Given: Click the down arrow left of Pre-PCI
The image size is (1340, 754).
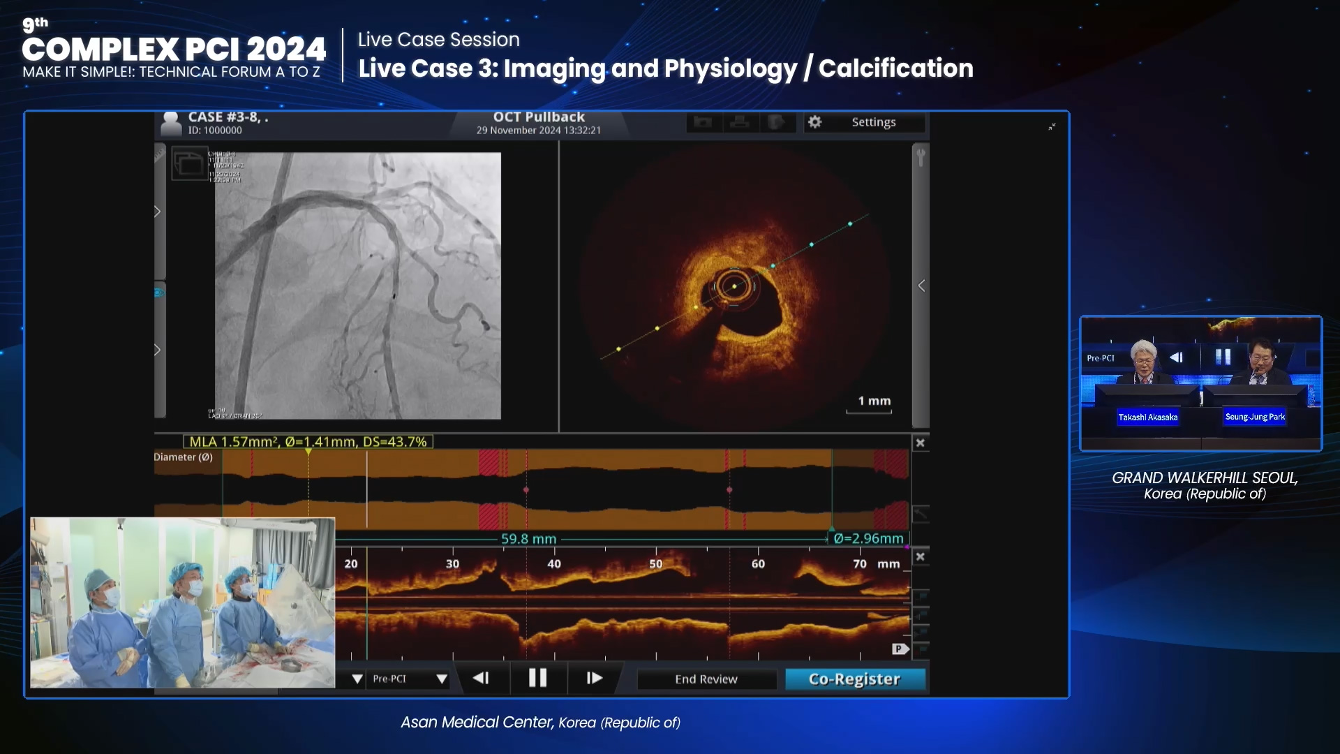Looking at the screenshot, I should tap(357, 679).
